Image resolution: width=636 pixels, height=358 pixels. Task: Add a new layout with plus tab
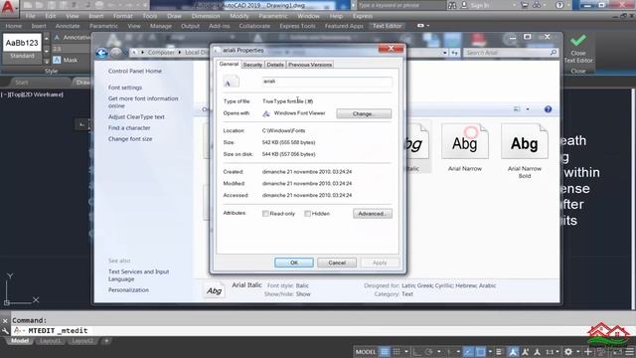pos(106,341)
